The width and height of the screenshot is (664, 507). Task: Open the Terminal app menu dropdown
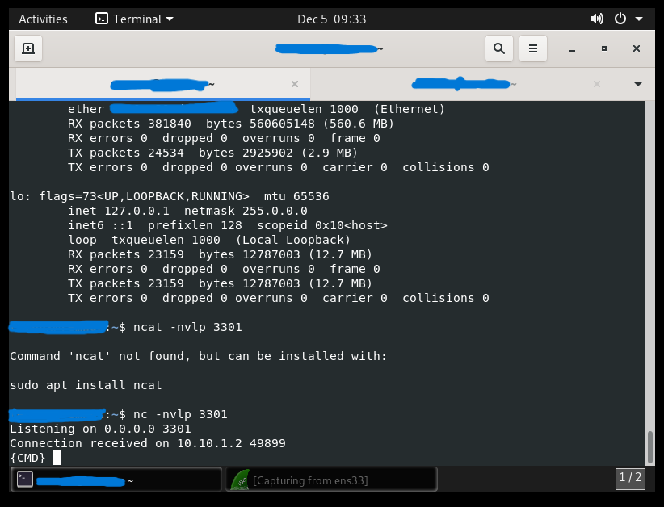134,19
